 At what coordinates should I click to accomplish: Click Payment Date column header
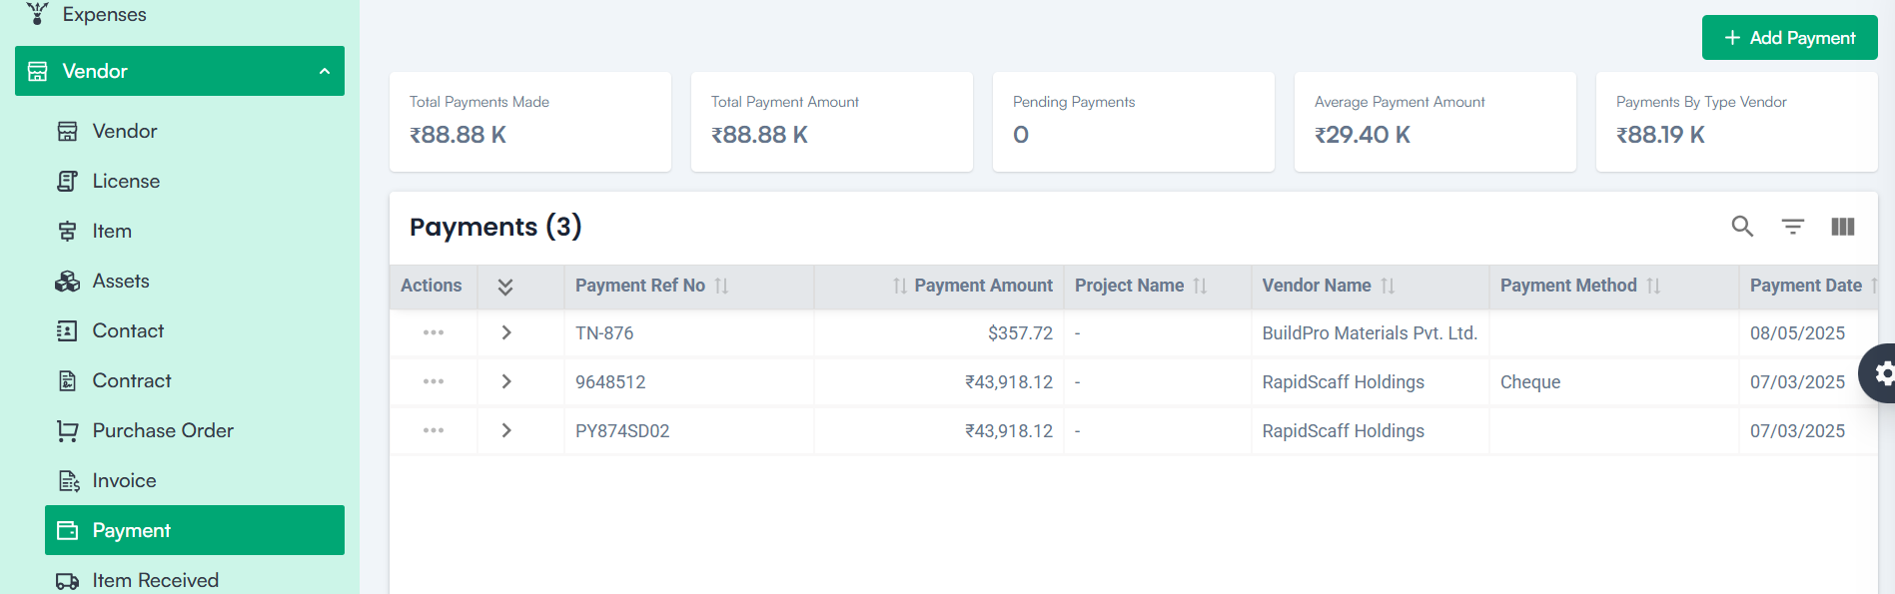1806,286
